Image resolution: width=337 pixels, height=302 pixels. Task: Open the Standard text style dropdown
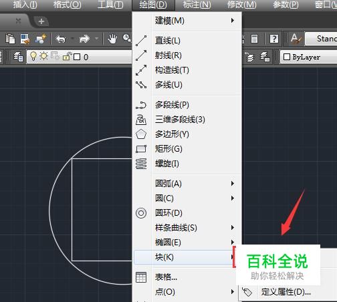pyautogui.click(x=321, y=39)
